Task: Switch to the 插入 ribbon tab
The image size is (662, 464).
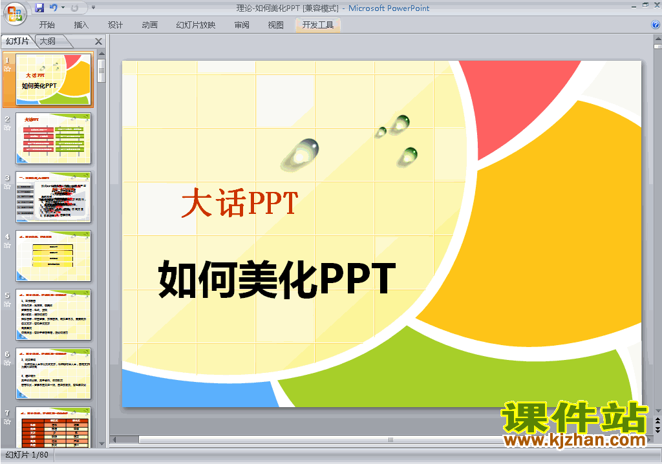Action: tap(81, 25)
